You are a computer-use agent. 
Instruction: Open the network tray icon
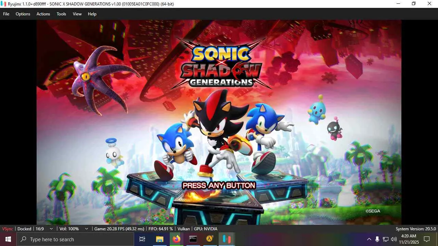[x=386, y=239]
